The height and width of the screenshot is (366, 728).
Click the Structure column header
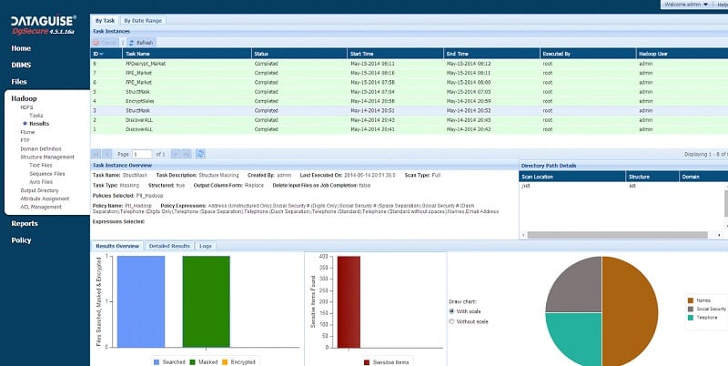point(652,177)
